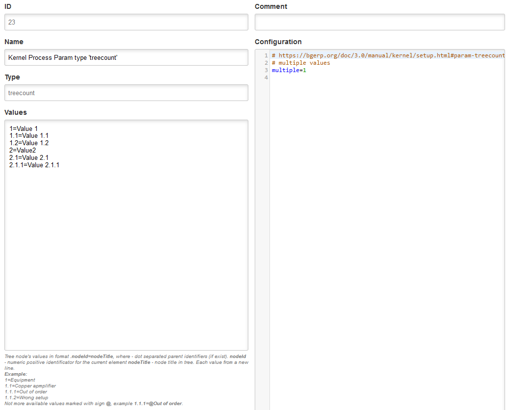Click the '1.1=Value 1.1' line in Values
The height and width of the screenshot is (410, 508).
[x=29, y=136]
